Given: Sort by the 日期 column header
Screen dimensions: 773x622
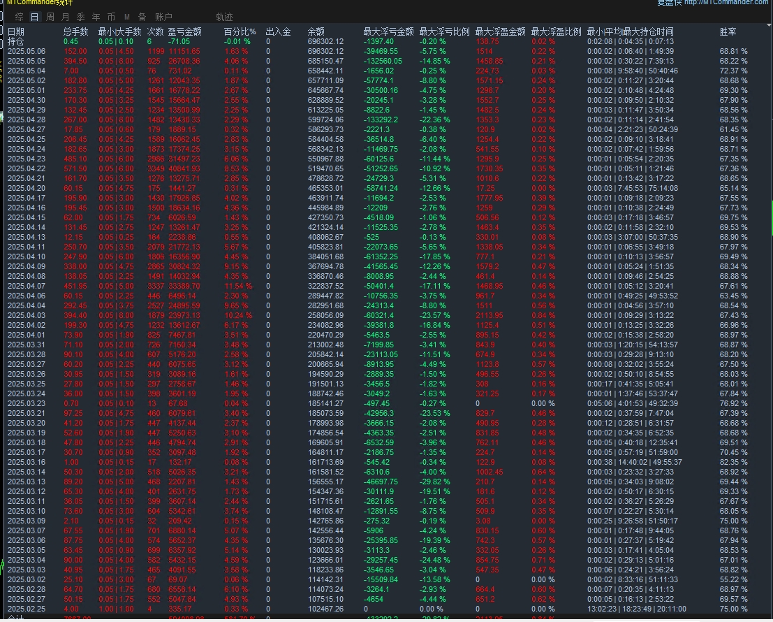Looking at the screenshot, I should [16, 32].
